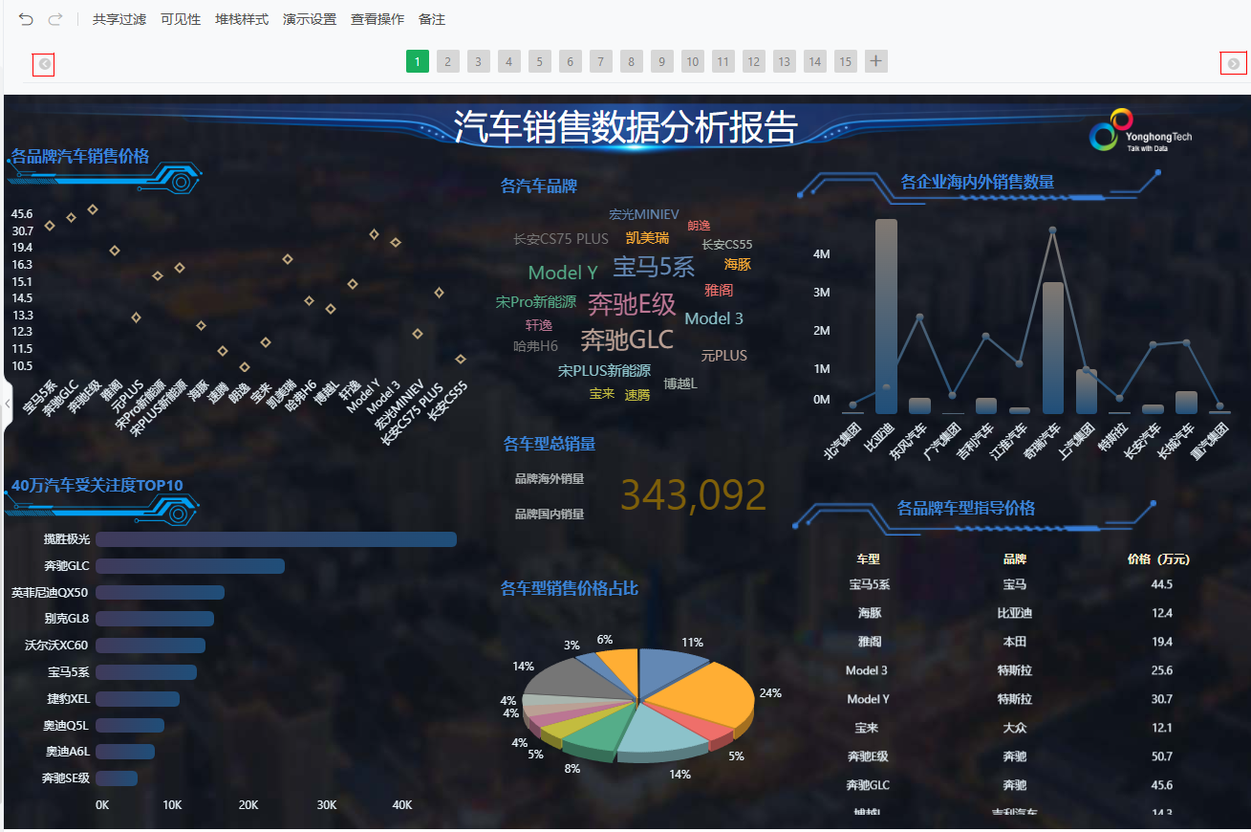Image resolution: width=1251 pixels, height=832 pixels.
Task: Open the 演示设置 menu
Action: pyautogui.click(x=310, y=19)
